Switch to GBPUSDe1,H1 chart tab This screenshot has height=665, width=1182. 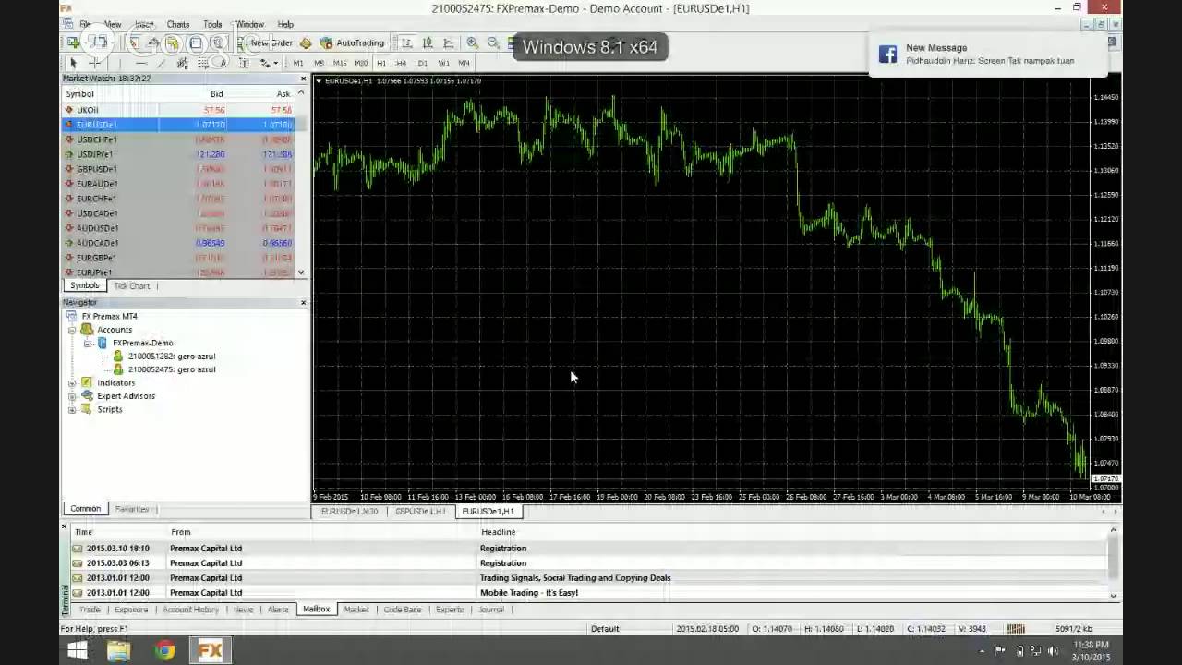point(421,511)
